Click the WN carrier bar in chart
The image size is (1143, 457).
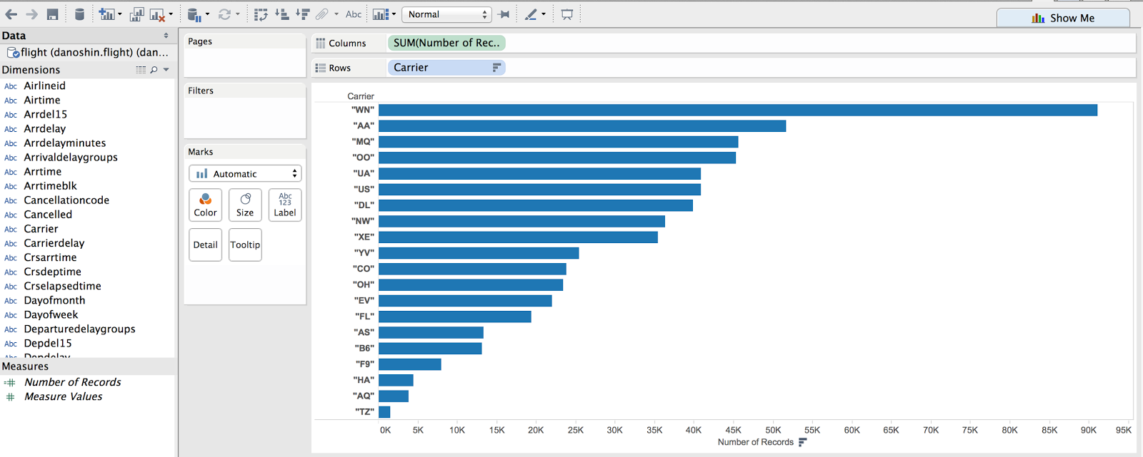[738, 110]
